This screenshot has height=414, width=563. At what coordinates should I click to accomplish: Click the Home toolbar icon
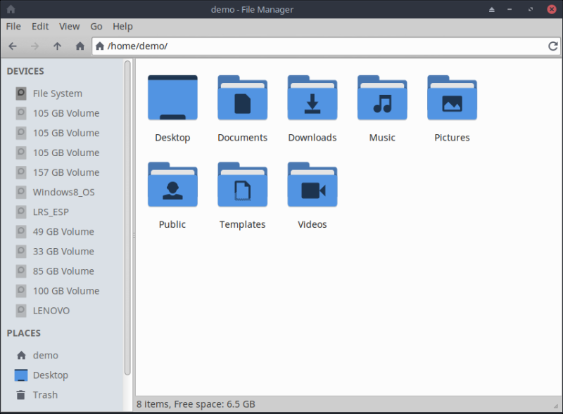[80, 46]
